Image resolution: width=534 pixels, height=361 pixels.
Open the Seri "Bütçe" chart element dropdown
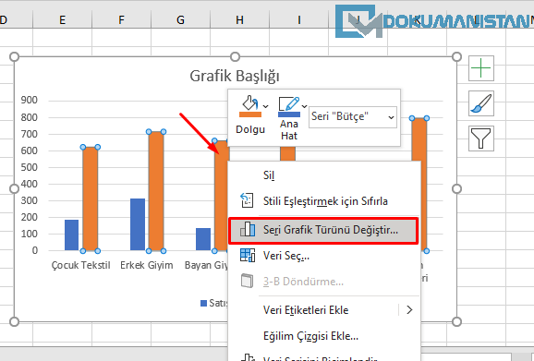pyautogui.click(x=353, y=117)
